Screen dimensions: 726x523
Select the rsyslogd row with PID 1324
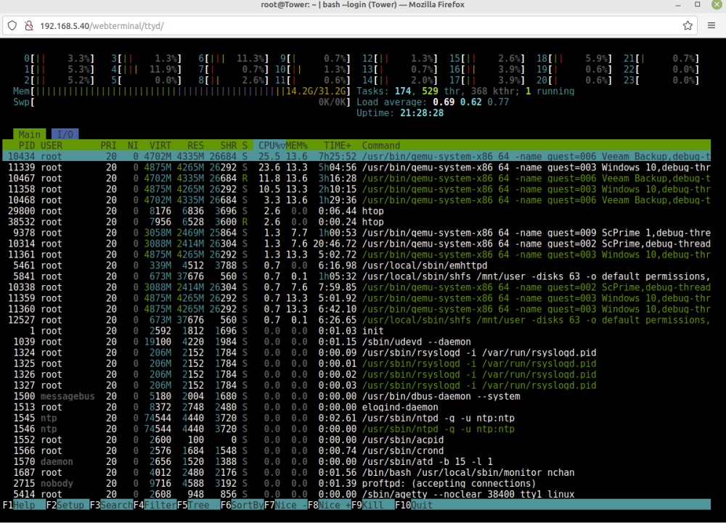356,353
